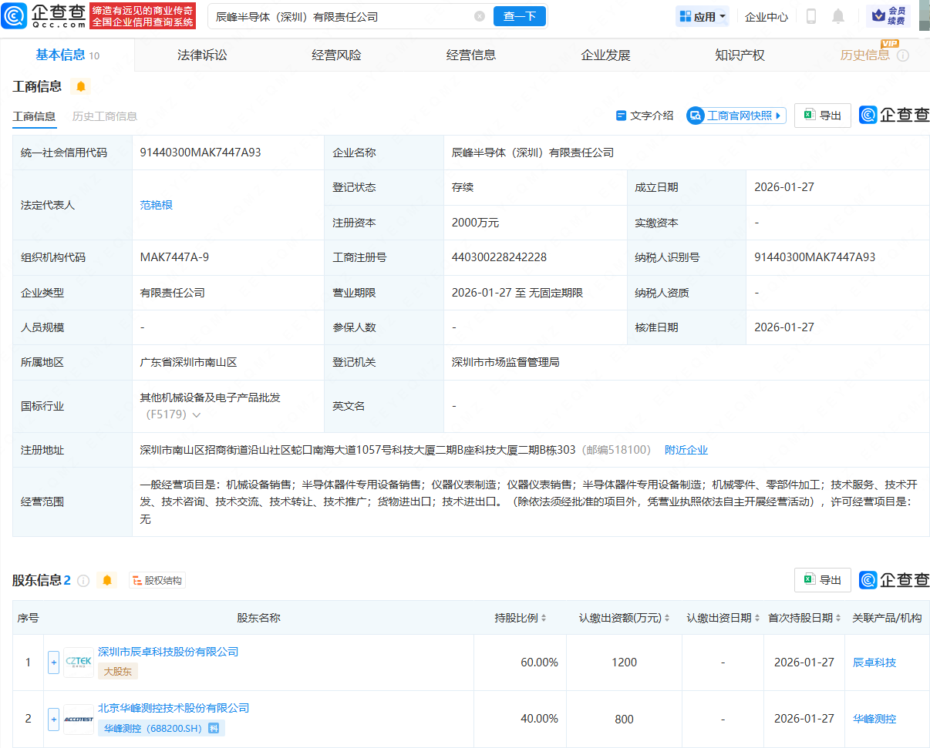This screenshot has height=748, width=930.
Task: Open the 文字介绍 text introduction view
Action: point(647,115)
